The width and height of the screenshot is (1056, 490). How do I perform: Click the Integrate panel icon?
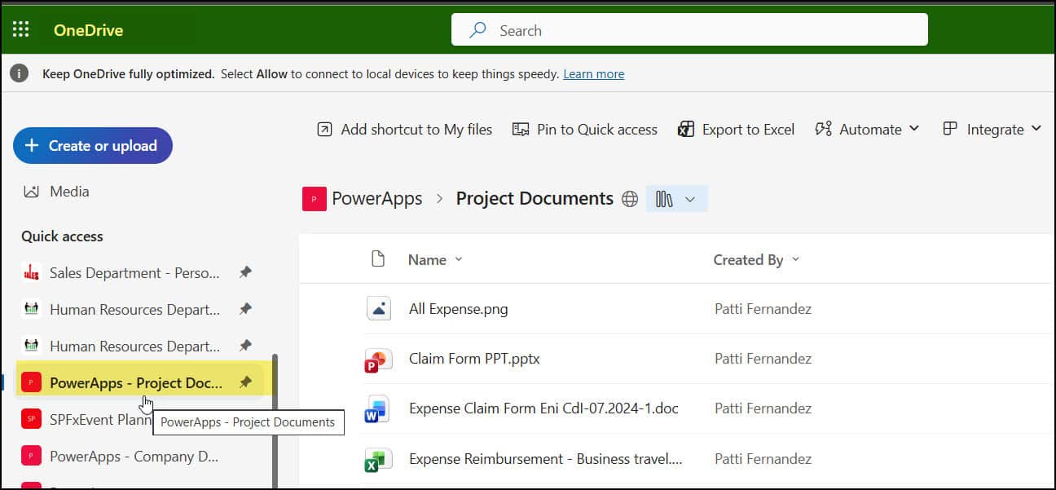point(949,129)
